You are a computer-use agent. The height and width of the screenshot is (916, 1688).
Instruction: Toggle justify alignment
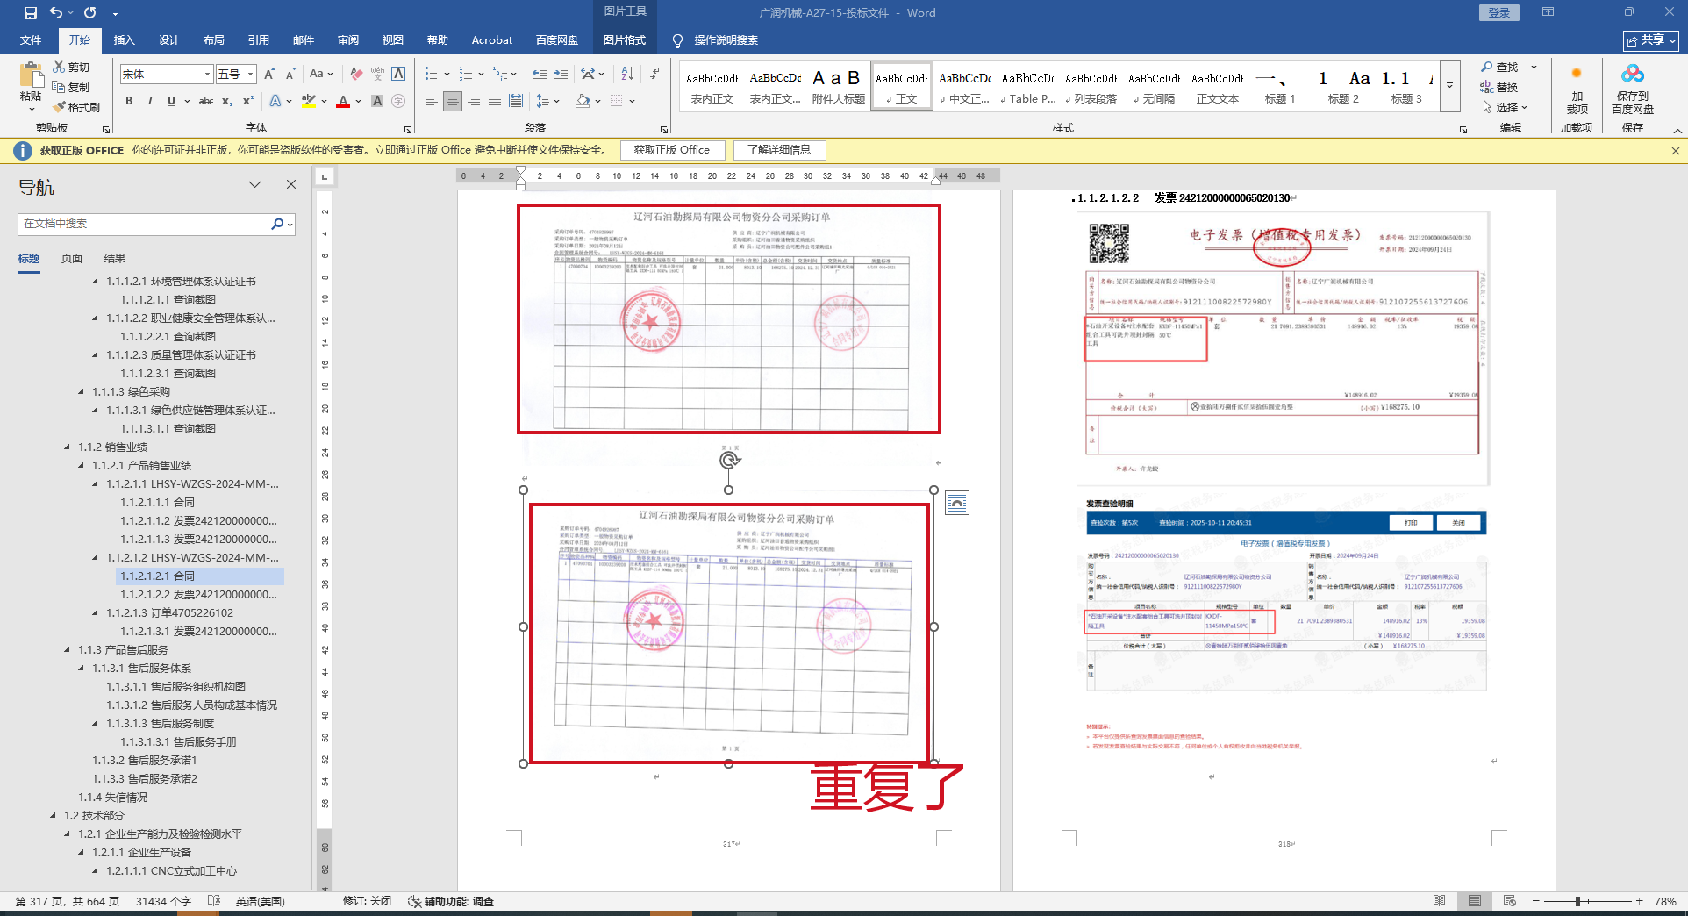click(495, 101)
